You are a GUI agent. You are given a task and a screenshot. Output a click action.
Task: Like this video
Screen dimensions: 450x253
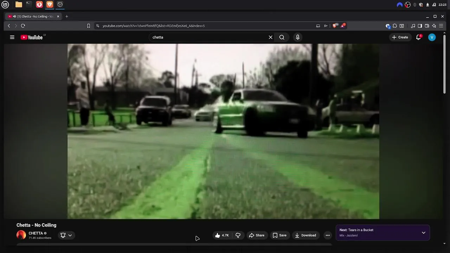[x=222, y=235]
